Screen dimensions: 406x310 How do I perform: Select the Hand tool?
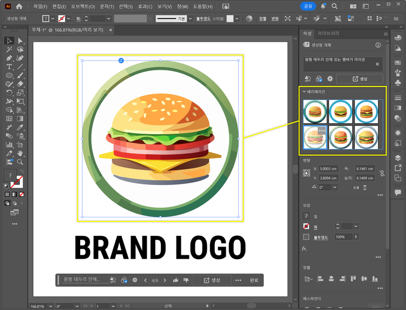point(20,153)
